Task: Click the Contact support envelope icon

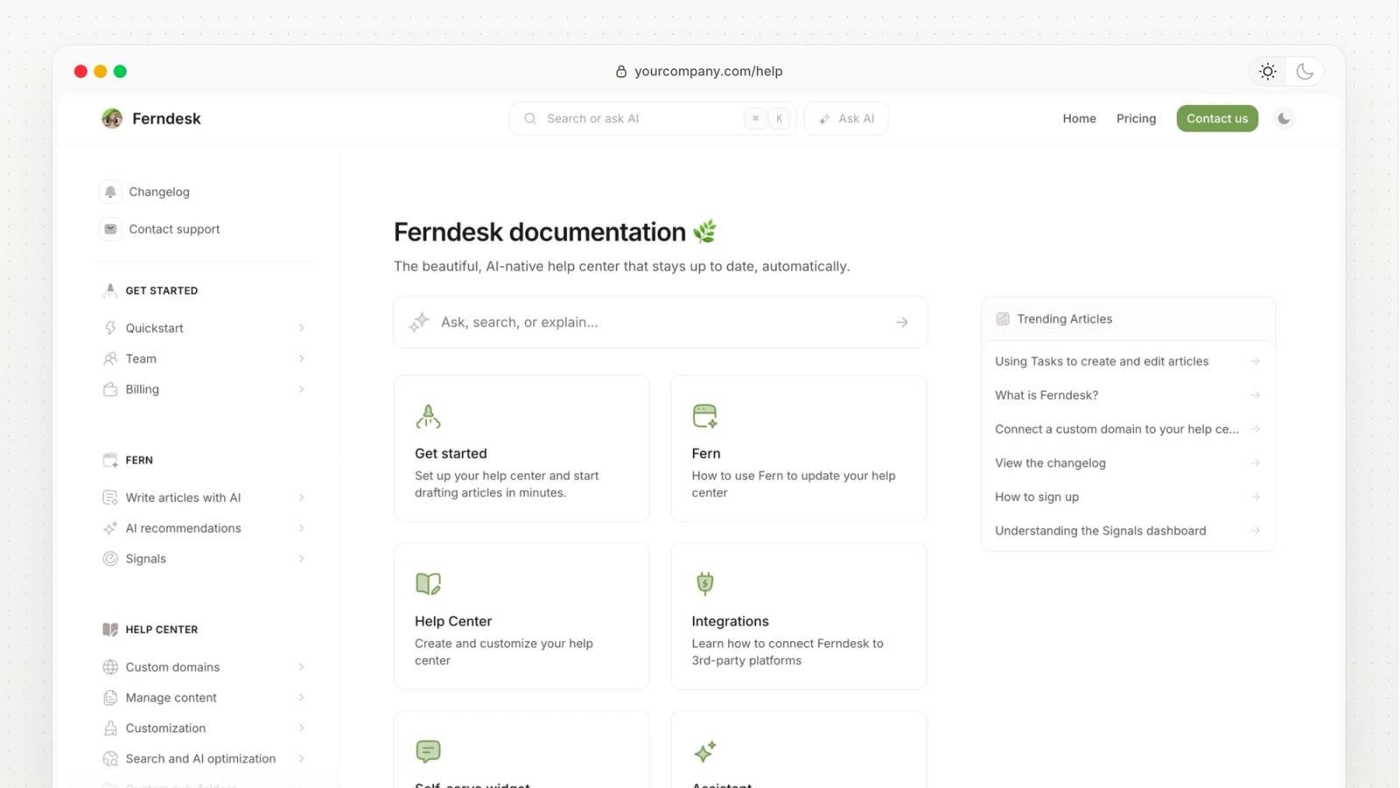Action: point(110,229)
